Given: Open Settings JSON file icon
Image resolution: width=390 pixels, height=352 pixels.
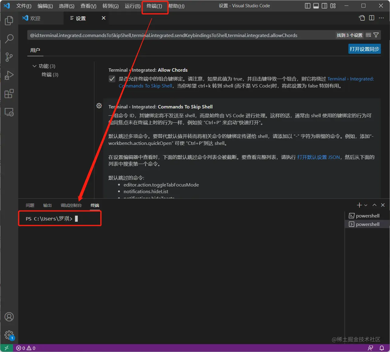Looking at the screenshot, I should [362, 18].
